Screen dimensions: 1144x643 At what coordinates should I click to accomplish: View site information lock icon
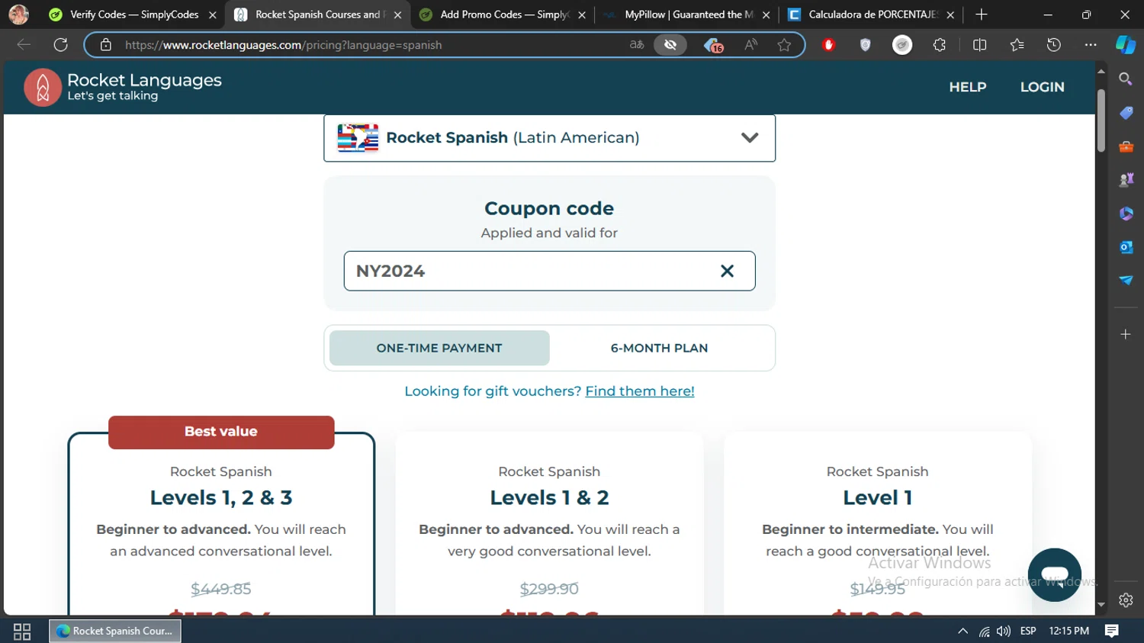click(106, 45)
